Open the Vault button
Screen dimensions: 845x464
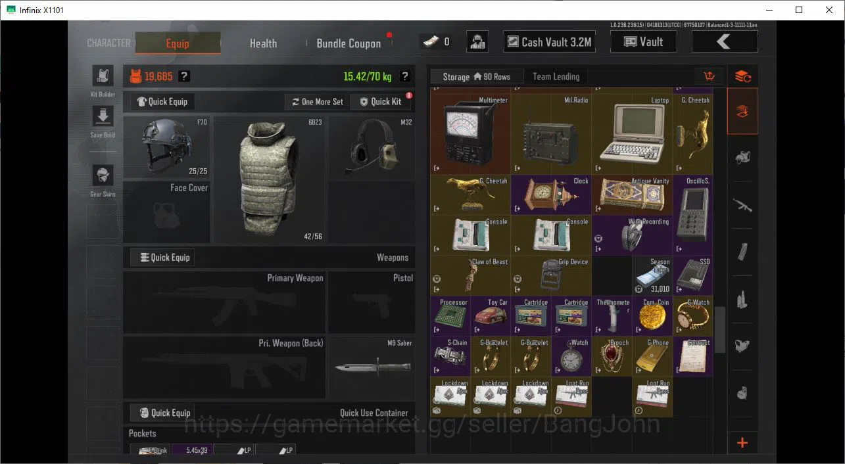coord(643,42)
